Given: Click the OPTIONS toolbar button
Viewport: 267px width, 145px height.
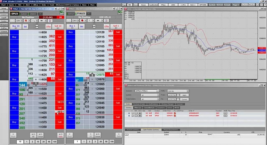Looking at the screenshot, I should pyautogui.click(x=203, y=5).
